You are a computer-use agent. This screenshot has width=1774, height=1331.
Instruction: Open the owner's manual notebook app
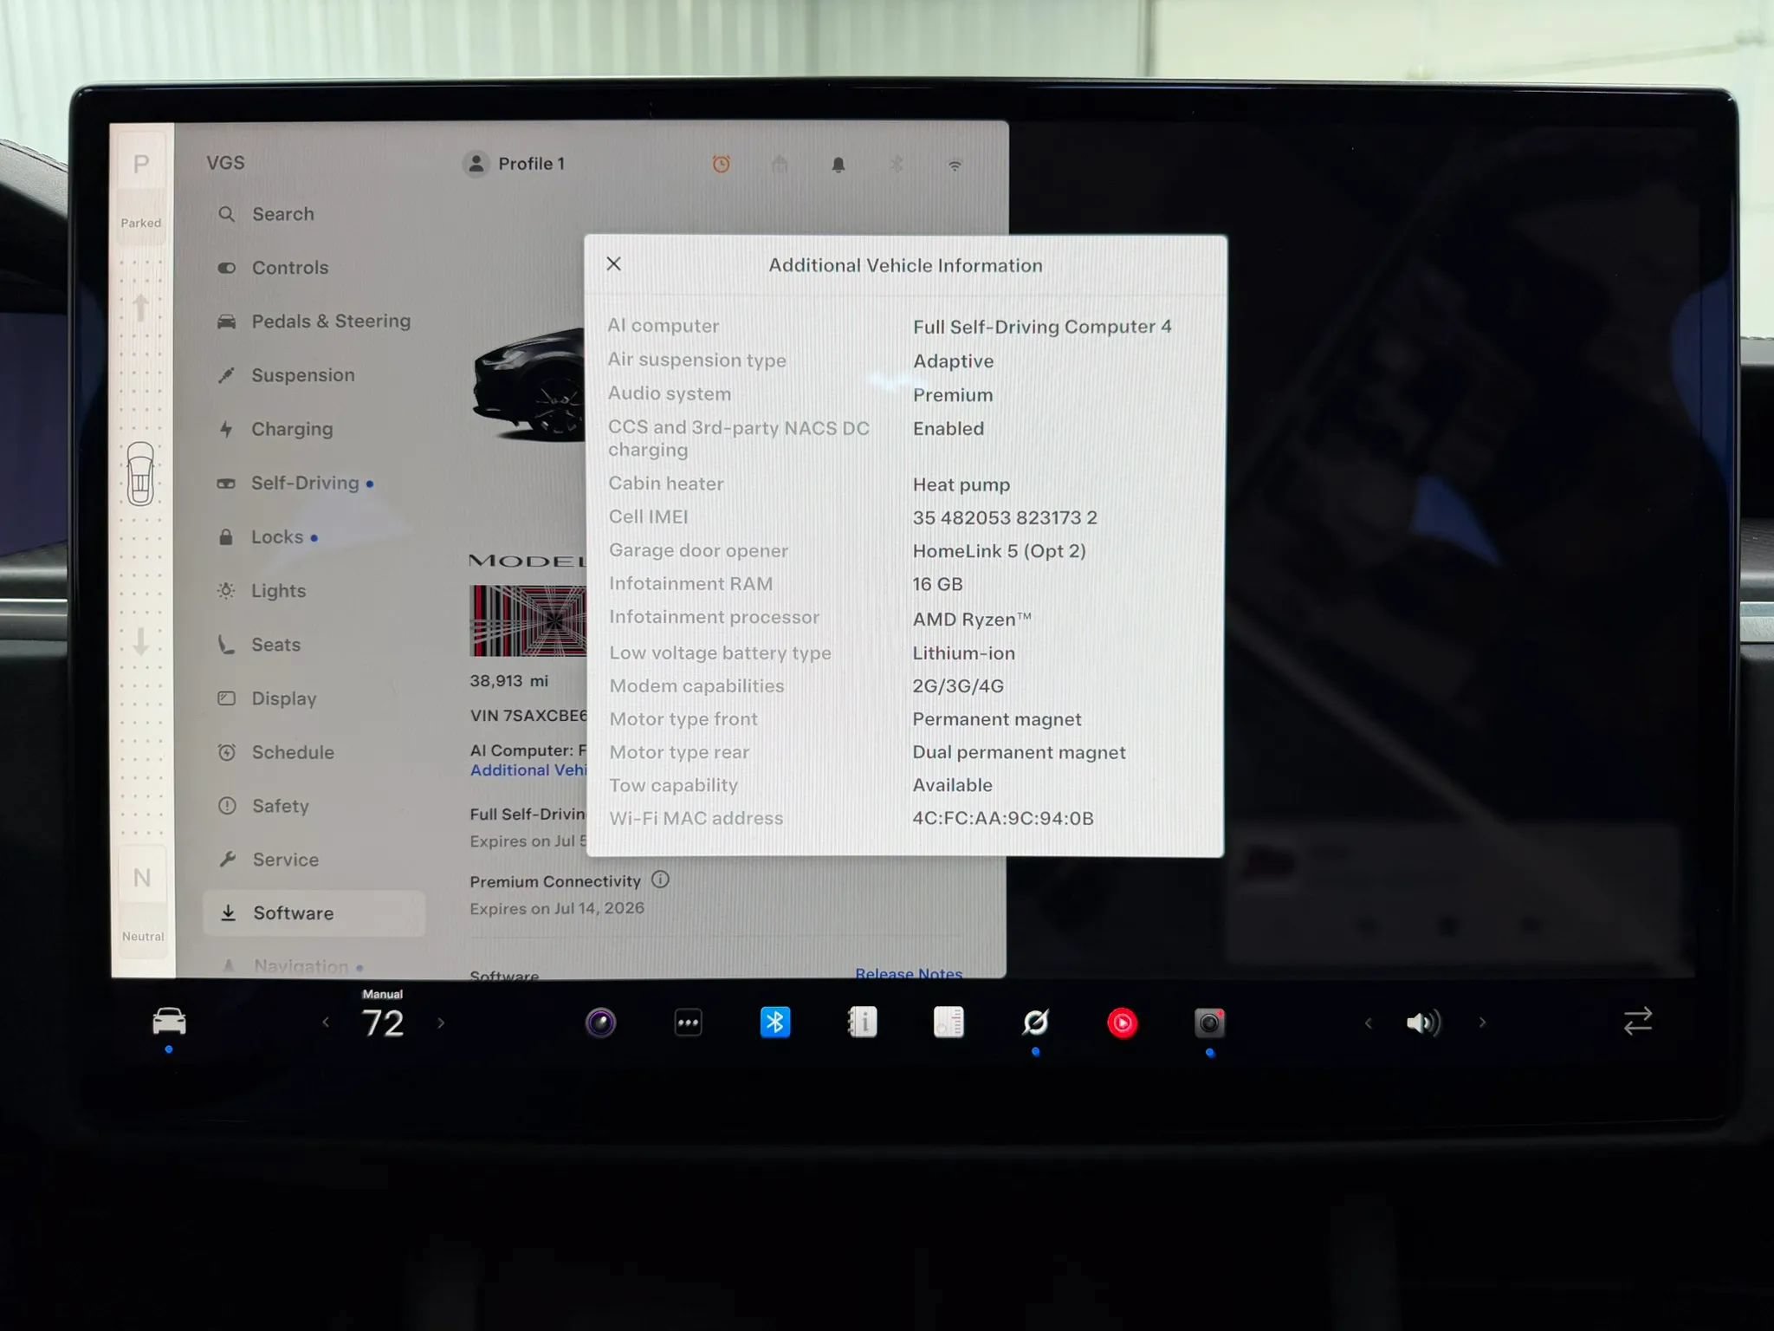point(862,1023)
